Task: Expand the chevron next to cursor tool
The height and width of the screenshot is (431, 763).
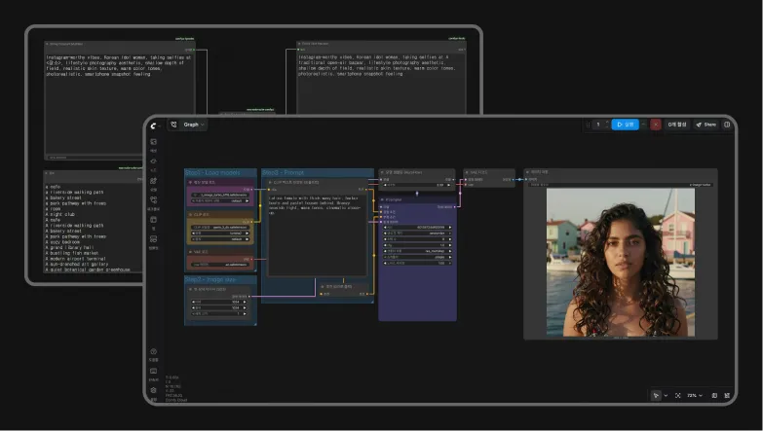Action: click(x=666, y=396)
